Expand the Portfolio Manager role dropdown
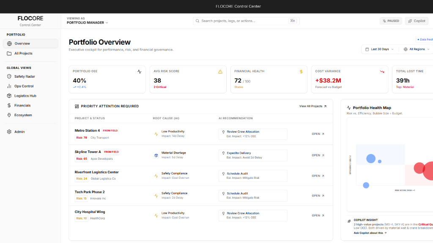 [87, 23]
